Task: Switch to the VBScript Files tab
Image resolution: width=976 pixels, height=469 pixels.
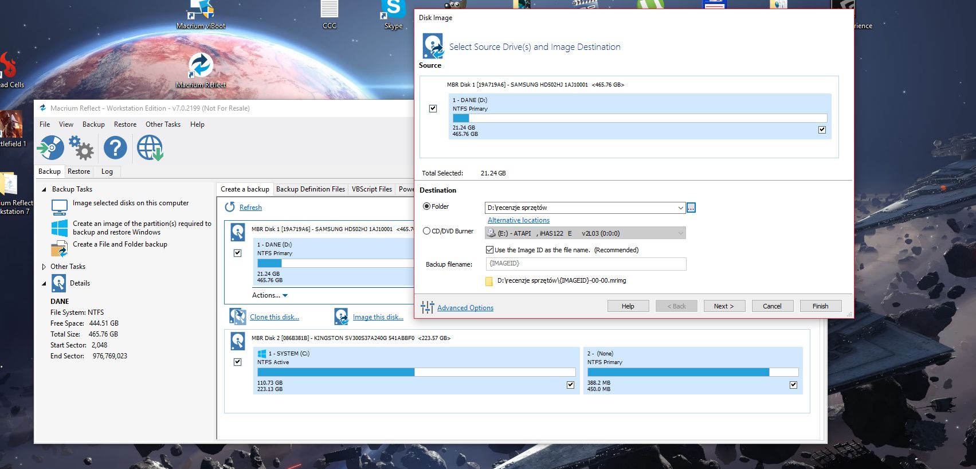Action: coord(372,189)
